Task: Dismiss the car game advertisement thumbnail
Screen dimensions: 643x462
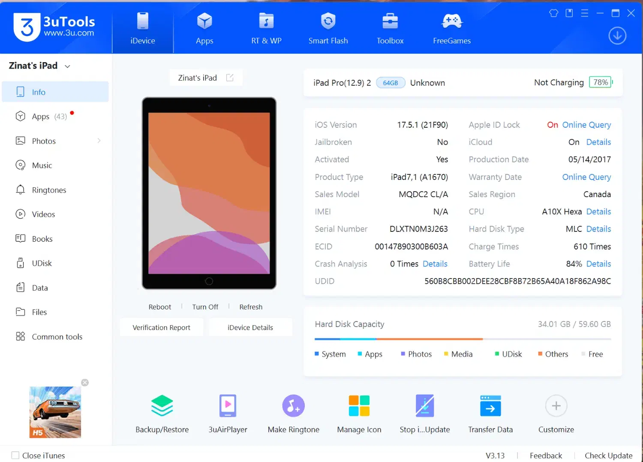Action: click(85, 382)
